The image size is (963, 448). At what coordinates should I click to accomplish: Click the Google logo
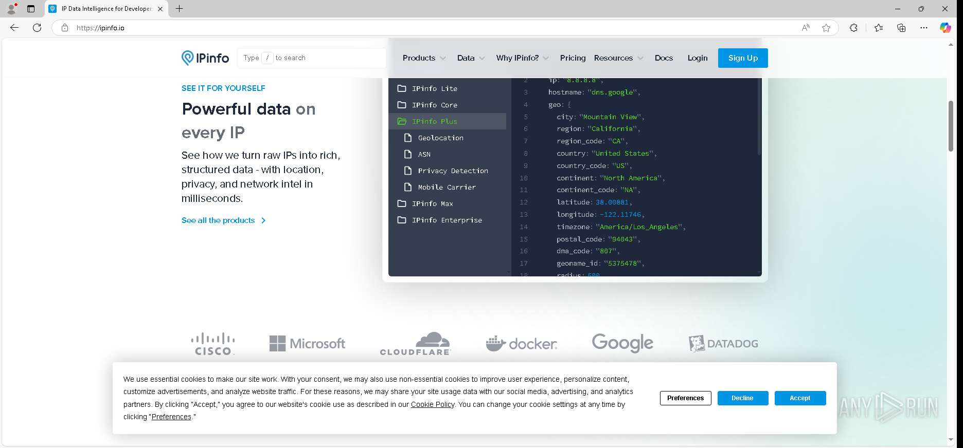click(x=622, y=343)
